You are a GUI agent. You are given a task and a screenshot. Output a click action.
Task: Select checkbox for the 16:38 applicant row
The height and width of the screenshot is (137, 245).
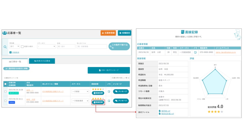click(5, 92)
